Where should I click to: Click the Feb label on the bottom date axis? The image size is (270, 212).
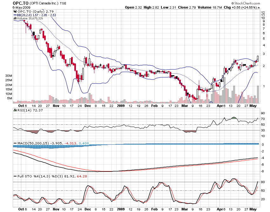click(154, 209)
